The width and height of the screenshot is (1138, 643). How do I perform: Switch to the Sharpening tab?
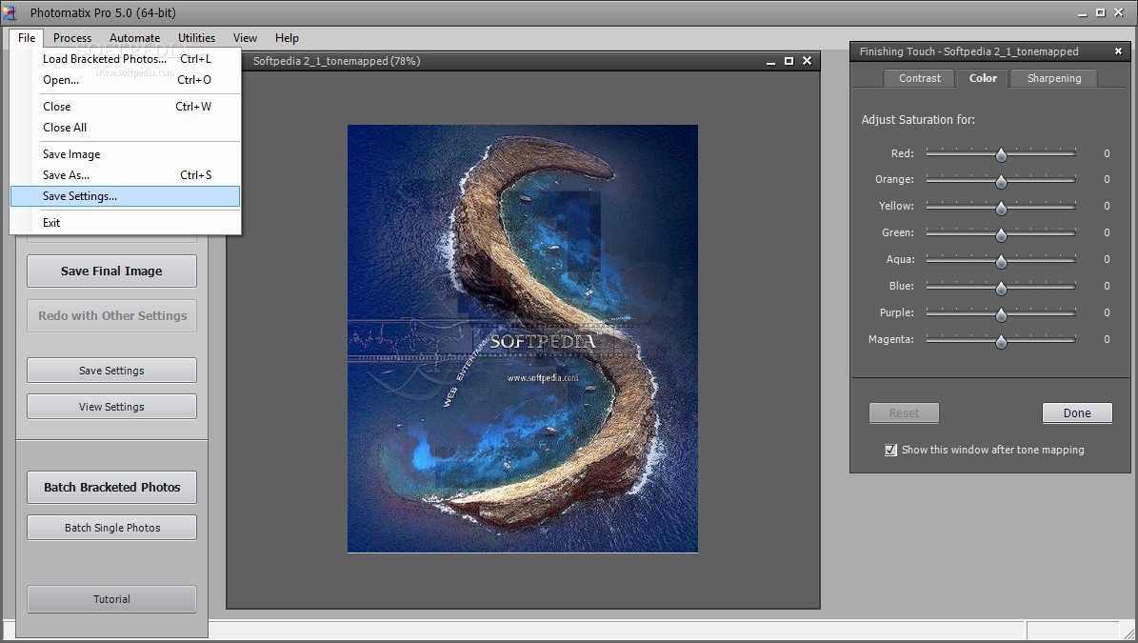coord(1054,78)
